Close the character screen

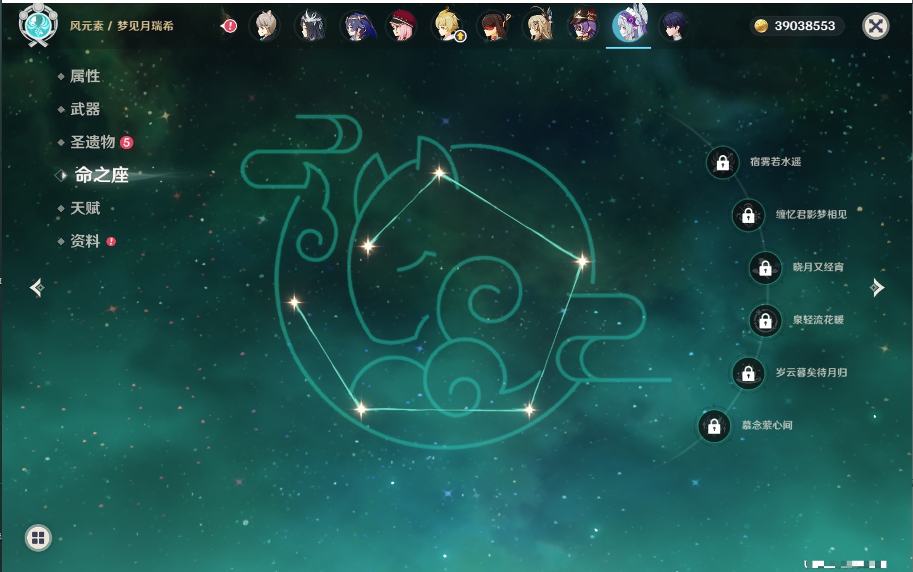(876, 26)
